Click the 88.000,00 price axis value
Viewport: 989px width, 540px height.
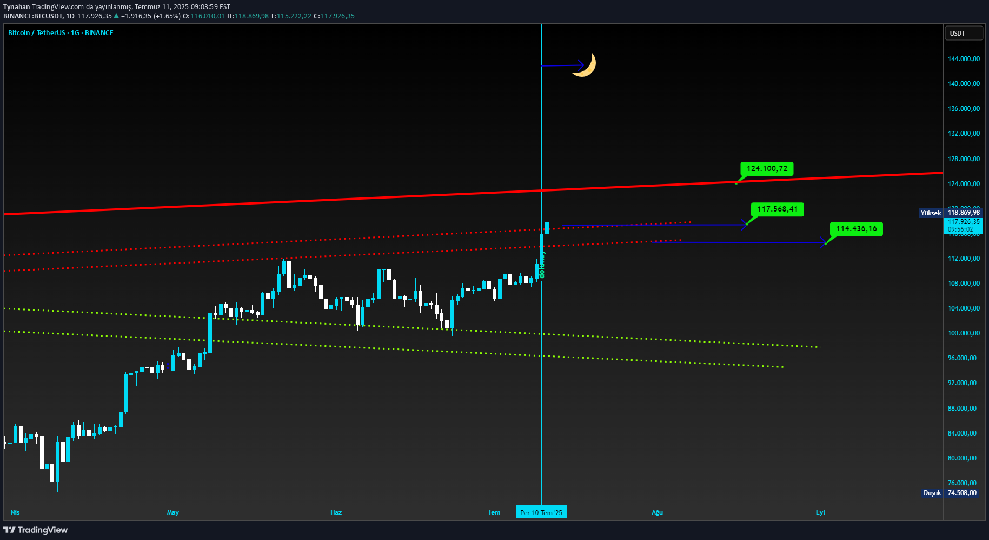coord(962,409)
